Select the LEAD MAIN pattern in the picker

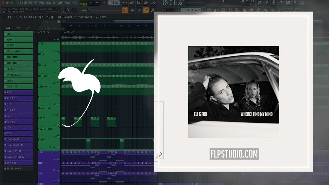pos(18,139)
